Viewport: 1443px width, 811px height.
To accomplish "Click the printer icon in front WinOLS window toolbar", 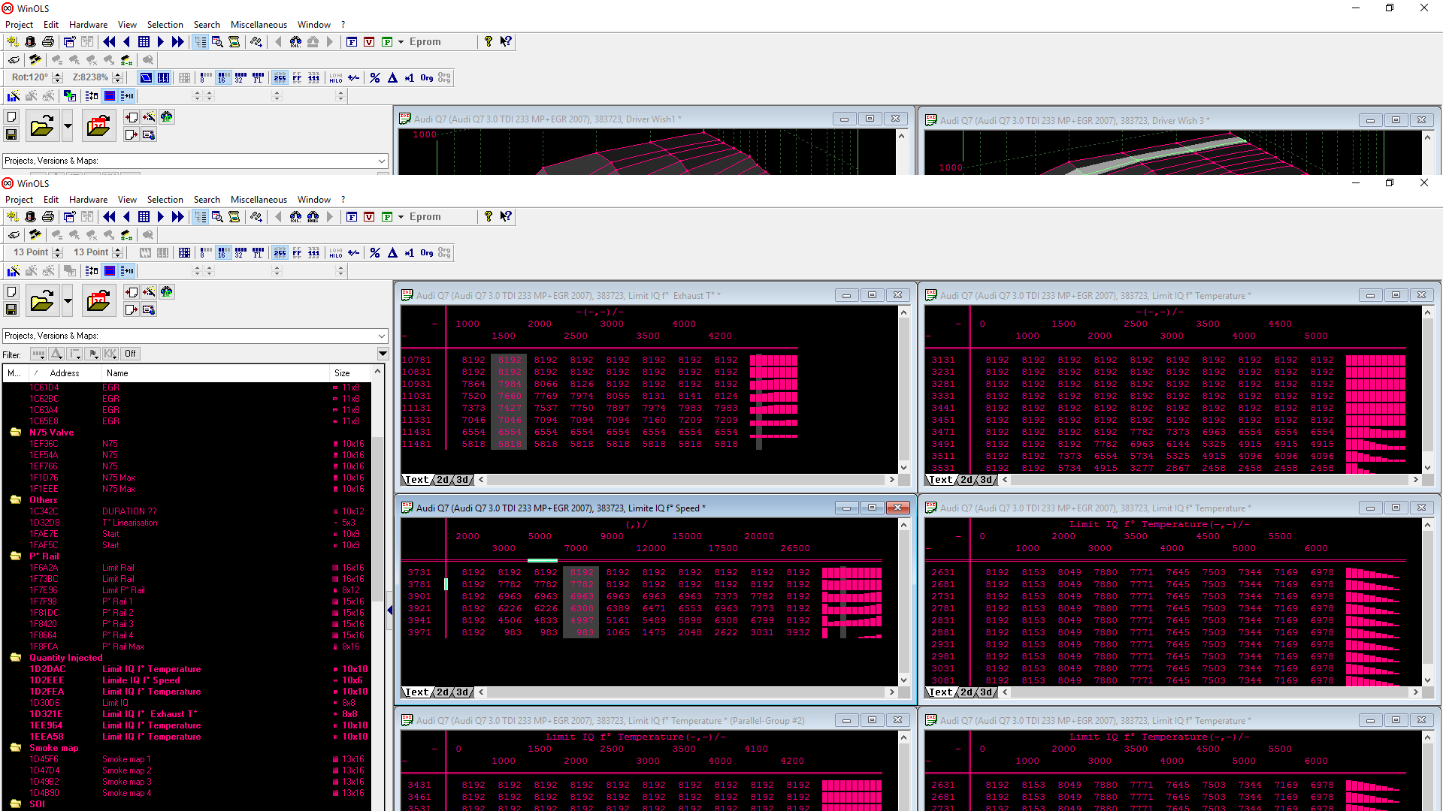I will 48,217.
